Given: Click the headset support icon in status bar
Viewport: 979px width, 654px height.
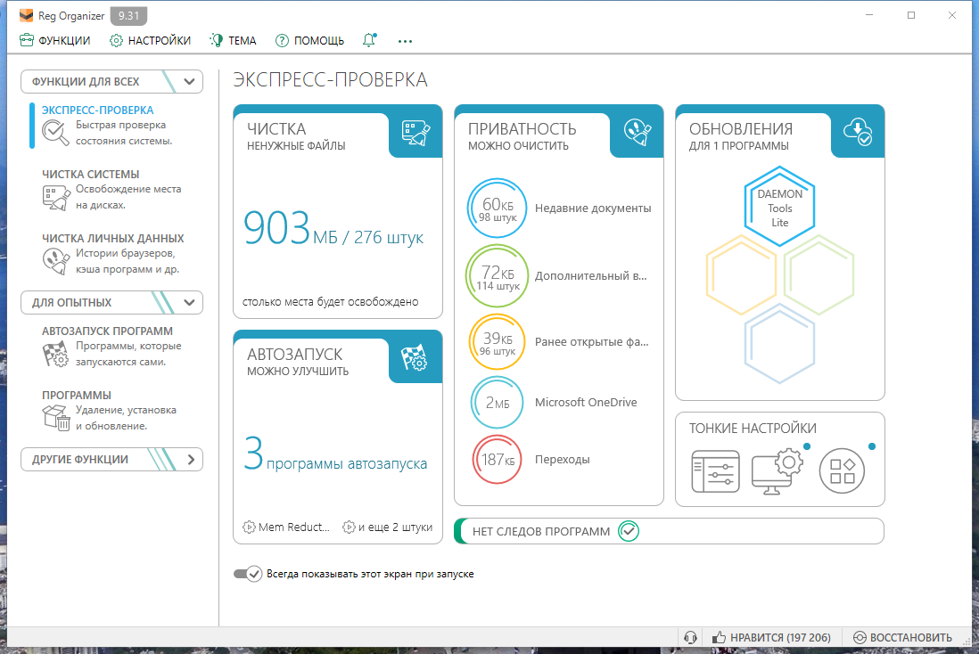Looking at the screenshot, I should tap(689, 637).
